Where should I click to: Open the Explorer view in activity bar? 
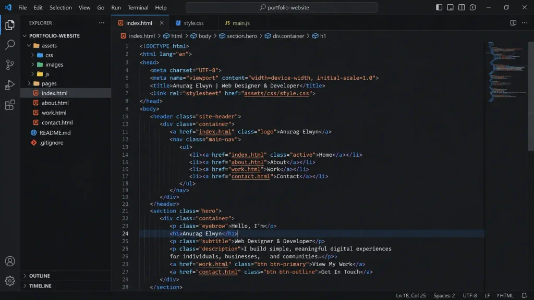(x=10, y=25)
